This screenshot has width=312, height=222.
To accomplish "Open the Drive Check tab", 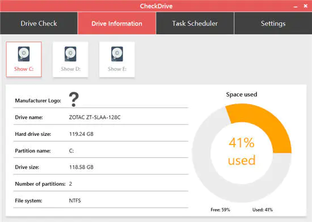I will coord(39,23).
